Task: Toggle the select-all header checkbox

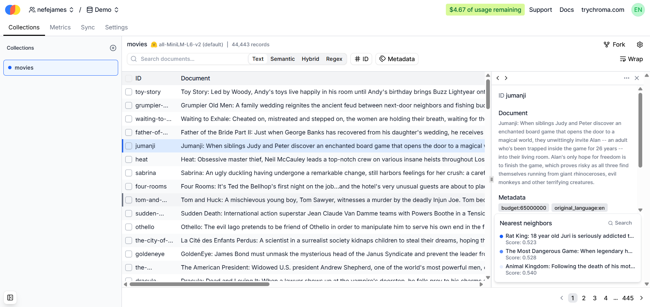Action: [129, 78]
